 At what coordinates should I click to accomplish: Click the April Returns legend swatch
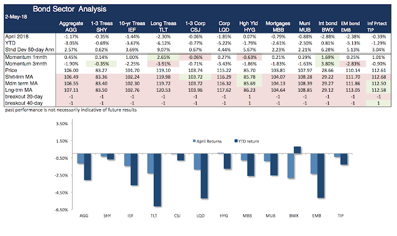pos(194,141)
